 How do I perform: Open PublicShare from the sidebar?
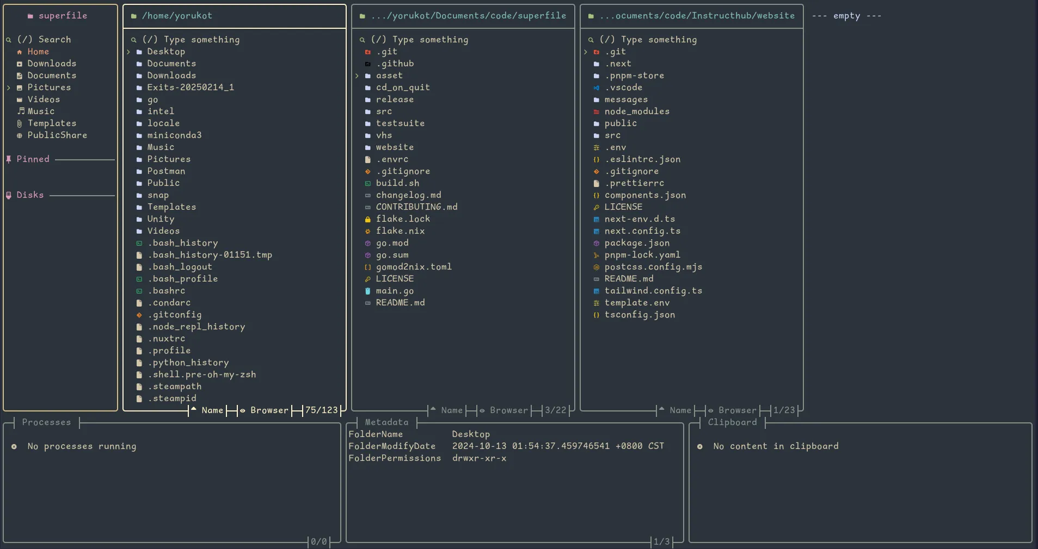click(x=57, y=135)
